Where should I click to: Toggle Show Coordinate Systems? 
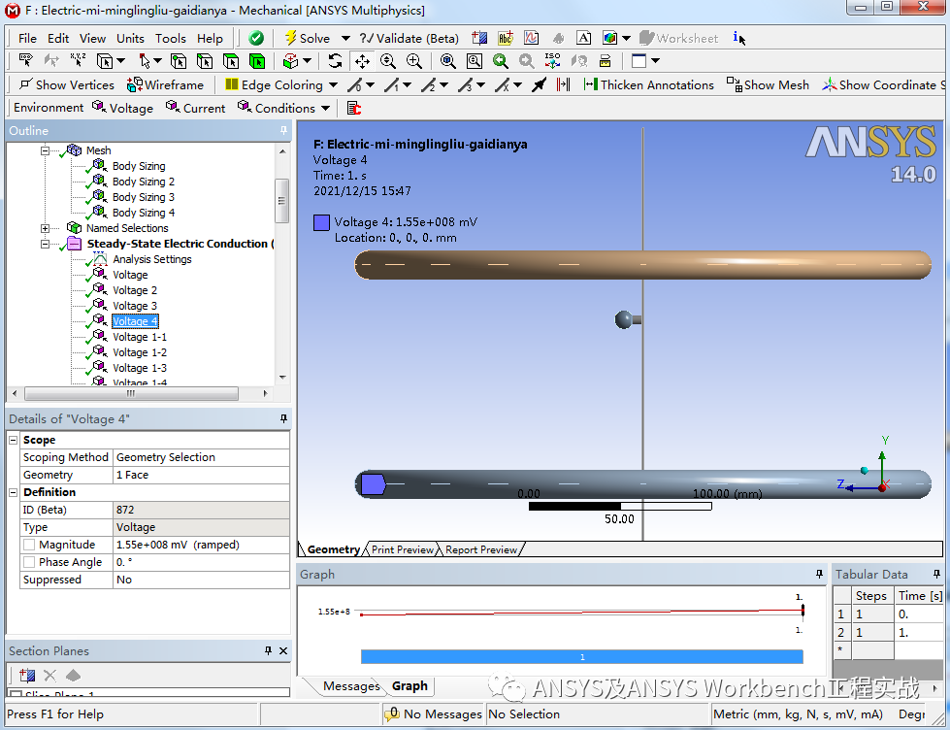click(884, 84)
